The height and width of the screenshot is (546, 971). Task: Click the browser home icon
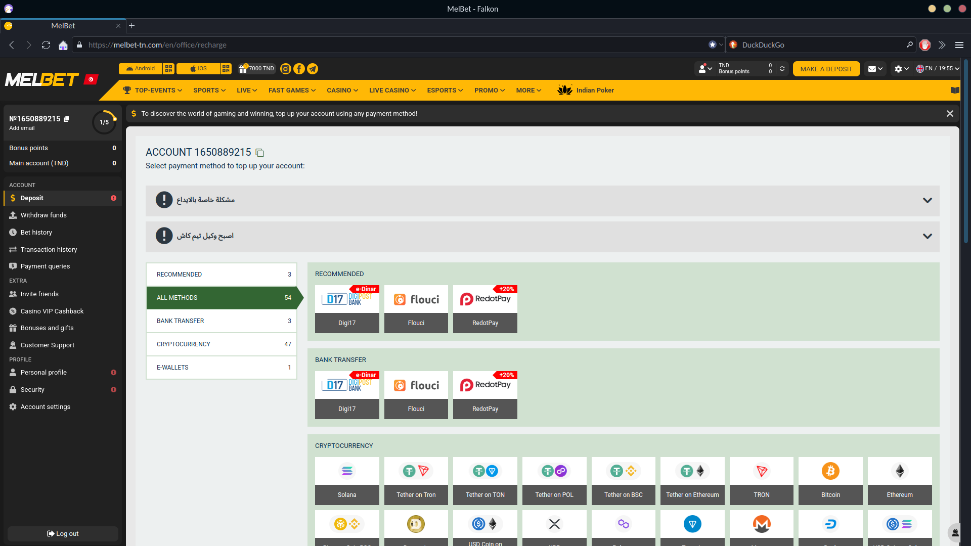[x=63, y=45]
